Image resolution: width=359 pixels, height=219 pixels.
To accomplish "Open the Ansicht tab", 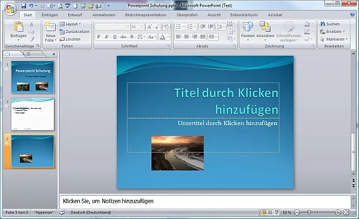I will click(214, 15).
